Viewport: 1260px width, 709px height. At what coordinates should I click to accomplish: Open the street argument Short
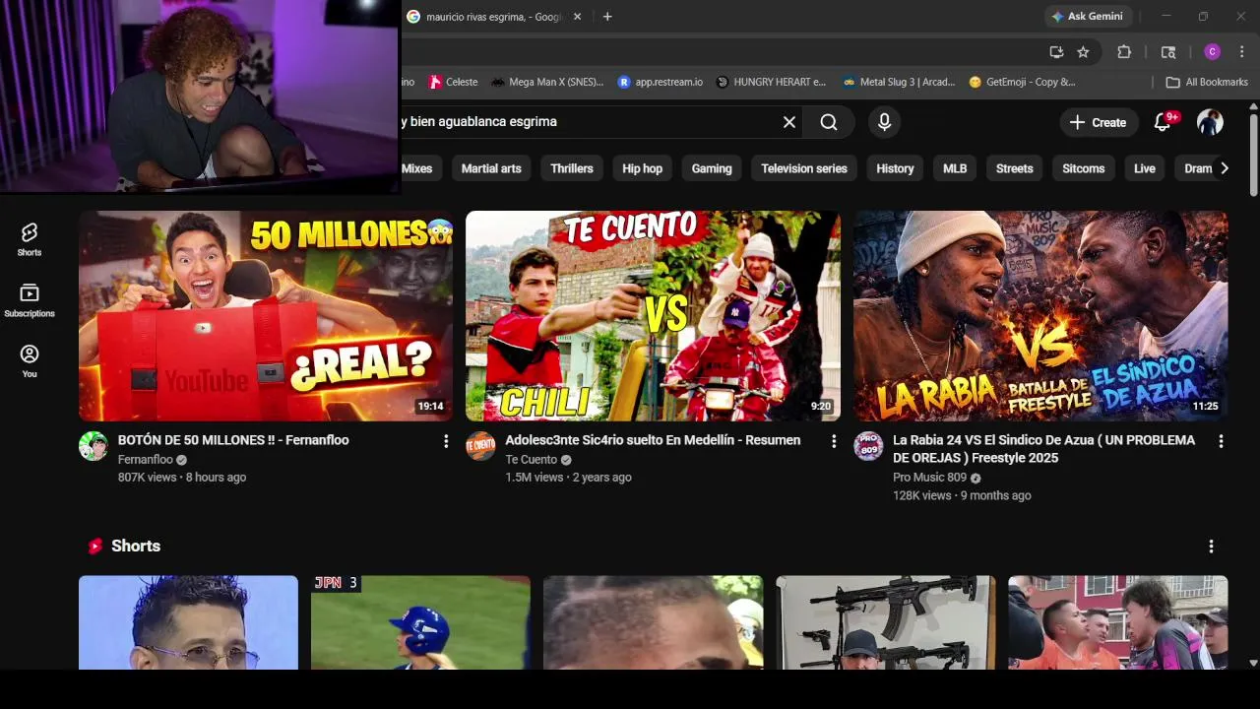pyautogui.click(x=1118, y=622)
